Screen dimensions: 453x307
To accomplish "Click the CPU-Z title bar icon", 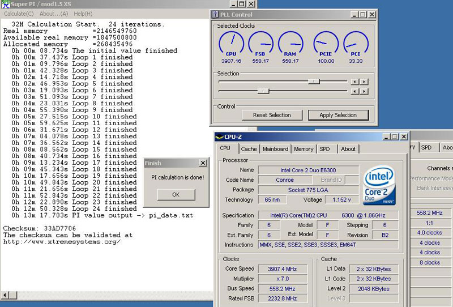I will click(220, 137).
